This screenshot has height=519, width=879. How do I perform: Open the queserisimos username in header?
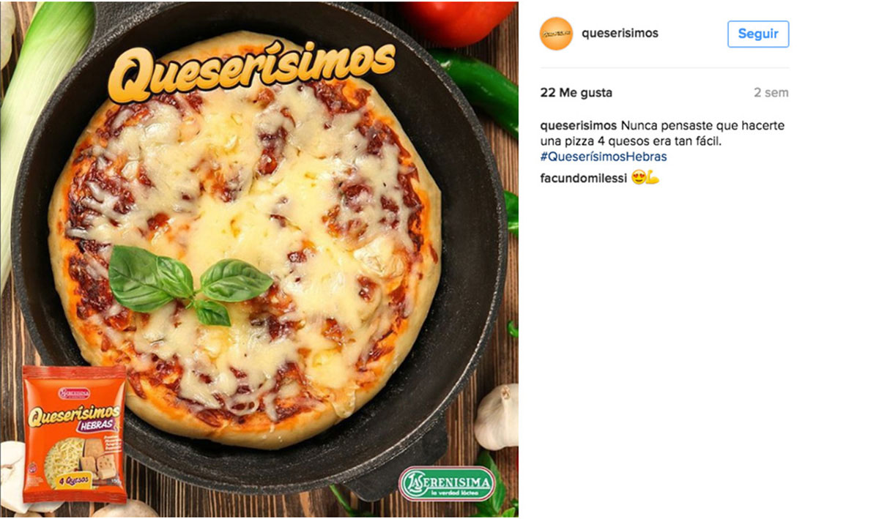(620, 34)
